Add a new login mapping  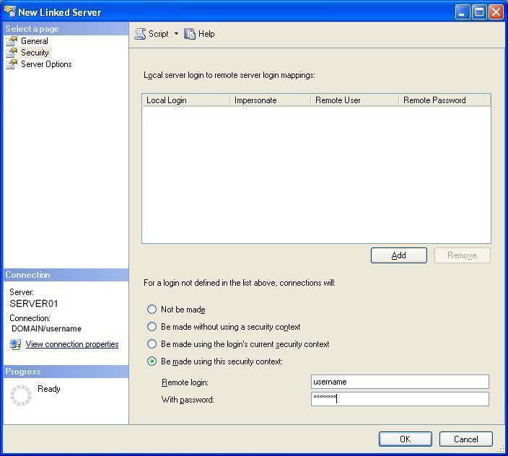pyautogui.click(x=399, y=255)
